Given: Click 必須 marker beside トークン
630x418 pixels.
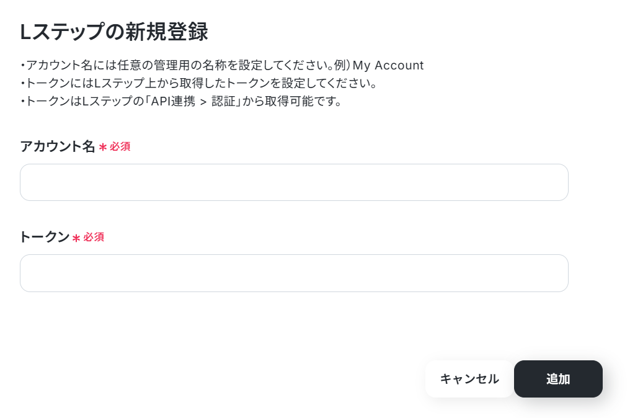Looking at the screenshot, I should tap(94, 237).
